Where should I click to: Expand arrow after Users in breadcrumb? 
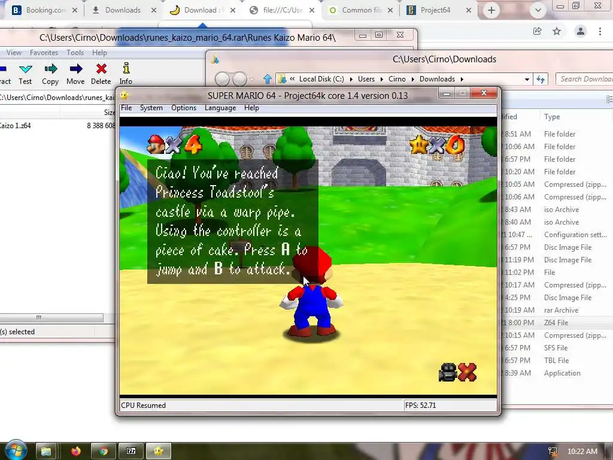pos(381,80)
